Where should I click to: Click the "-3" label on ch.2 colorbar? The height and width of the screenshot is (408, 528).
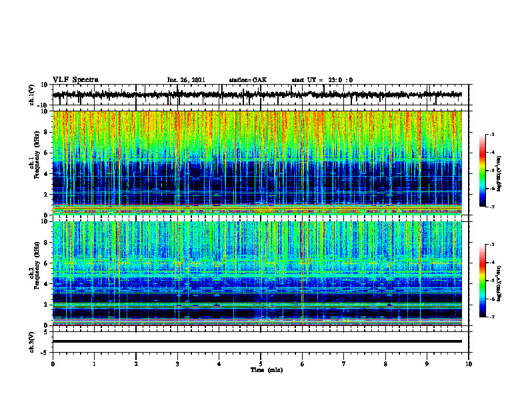(492, 245)
